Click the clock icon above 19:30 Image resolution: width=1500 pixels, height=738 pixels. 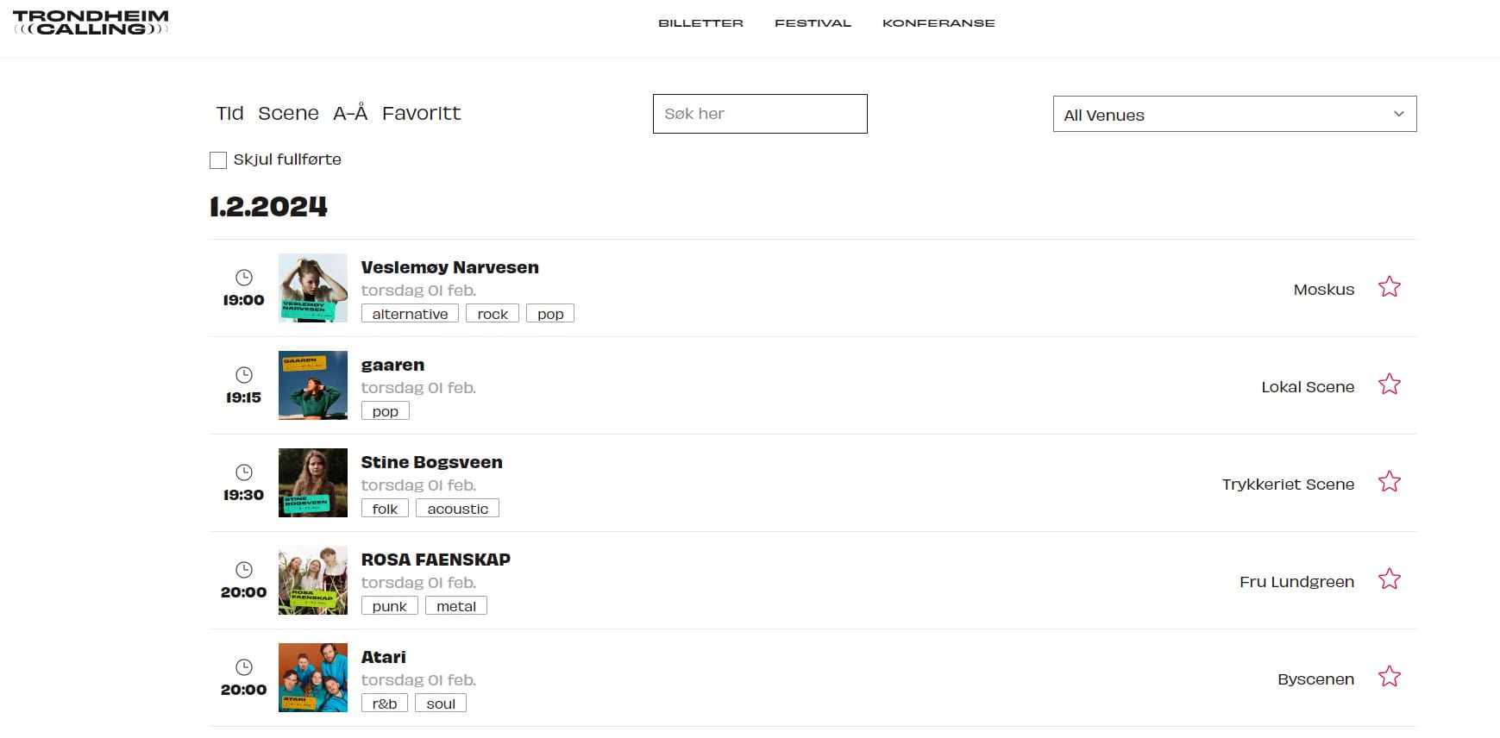coord(244,472)
